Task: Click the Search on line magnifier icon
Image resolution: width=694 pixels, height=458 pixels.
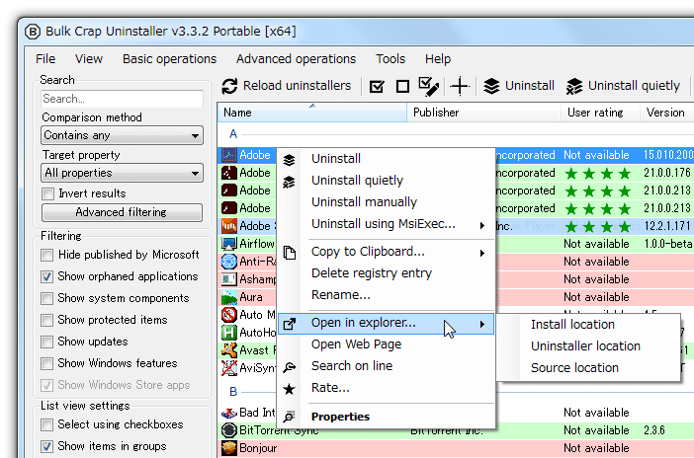Action: (x=289, y=367)
